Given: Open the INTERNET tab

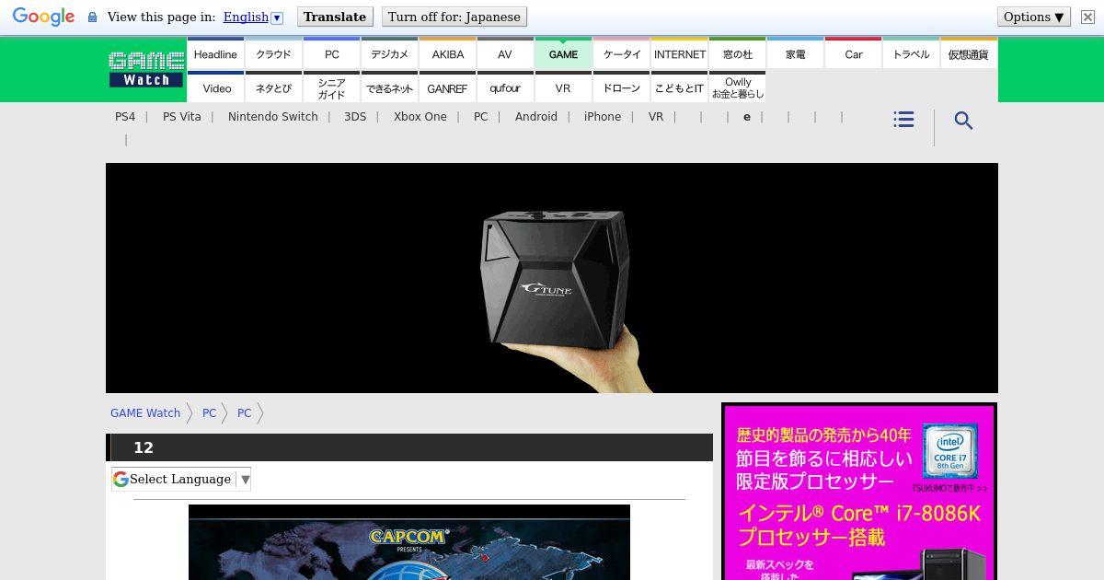Looking at the screenshot, I should click(679, 54).
